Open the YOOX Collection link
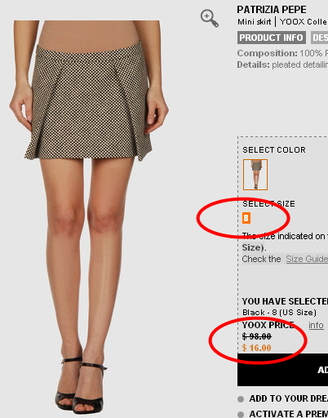 point(304,22)
